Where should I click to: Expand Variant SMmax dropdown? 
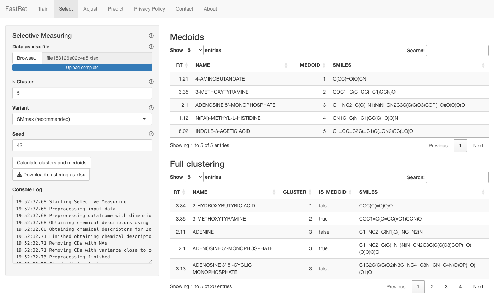pyautogui.click(x=82, y=119)
